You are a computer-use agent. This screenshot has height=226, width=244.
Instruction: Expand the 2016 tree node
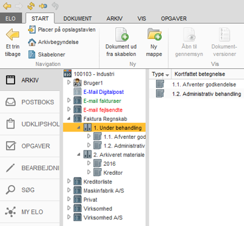[x=89, y=163]
